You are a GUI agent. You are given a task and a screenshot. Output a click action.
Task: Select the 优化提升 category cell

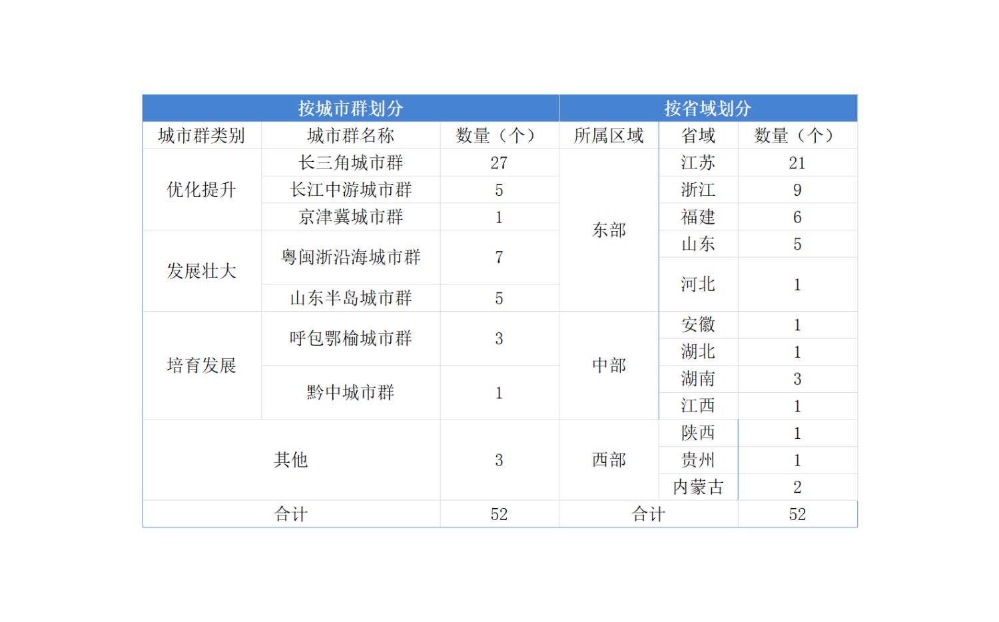coord(201,190)
